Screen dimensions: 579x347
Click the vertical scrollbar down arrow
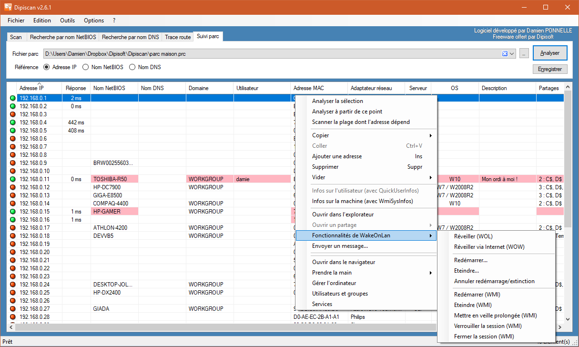[568, 319]
